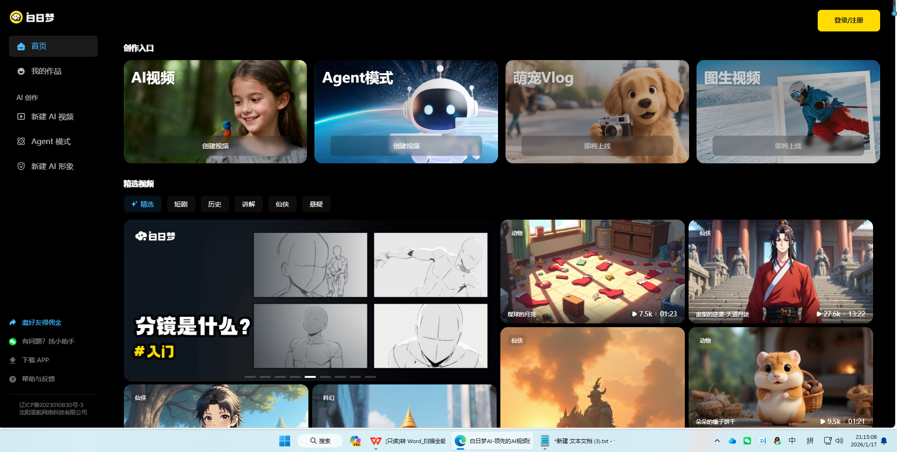
Task: Click 创建视频 on the AI视频 card
Action: tap(215, 146)
